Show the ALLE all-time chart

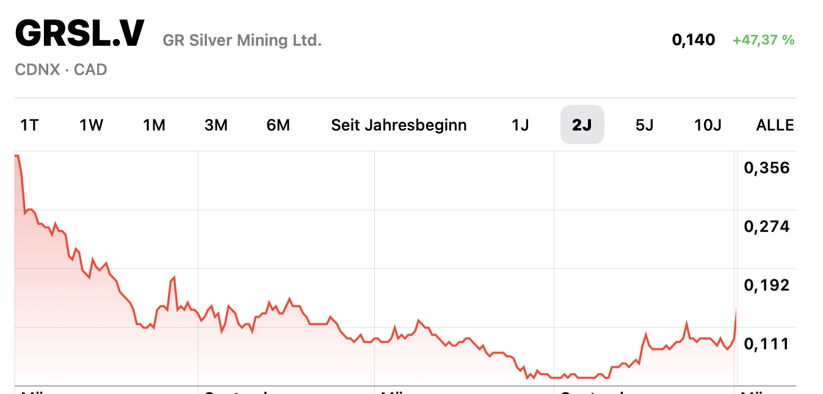coord(774,124)
